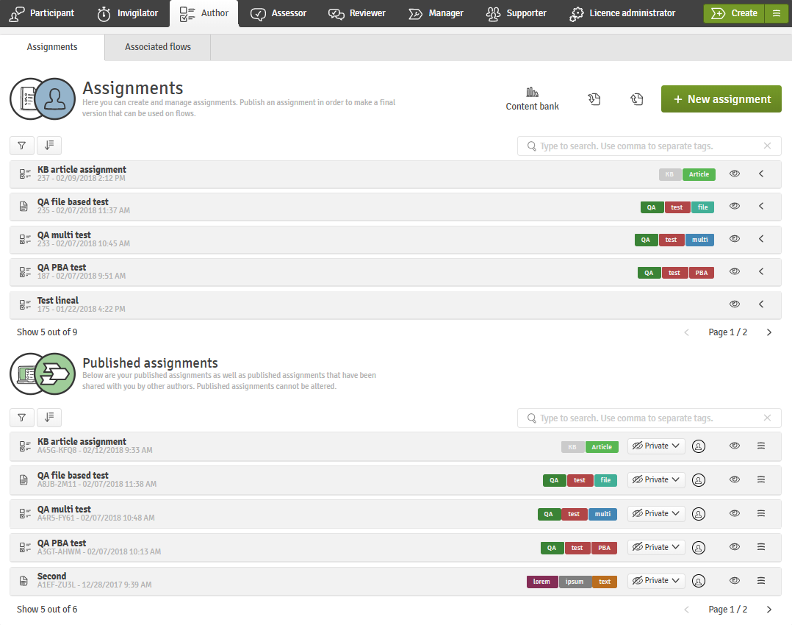Screen dimensions: 792x625
Task: Open sort options for Published assignments
Action: click(x=49, y=418)
